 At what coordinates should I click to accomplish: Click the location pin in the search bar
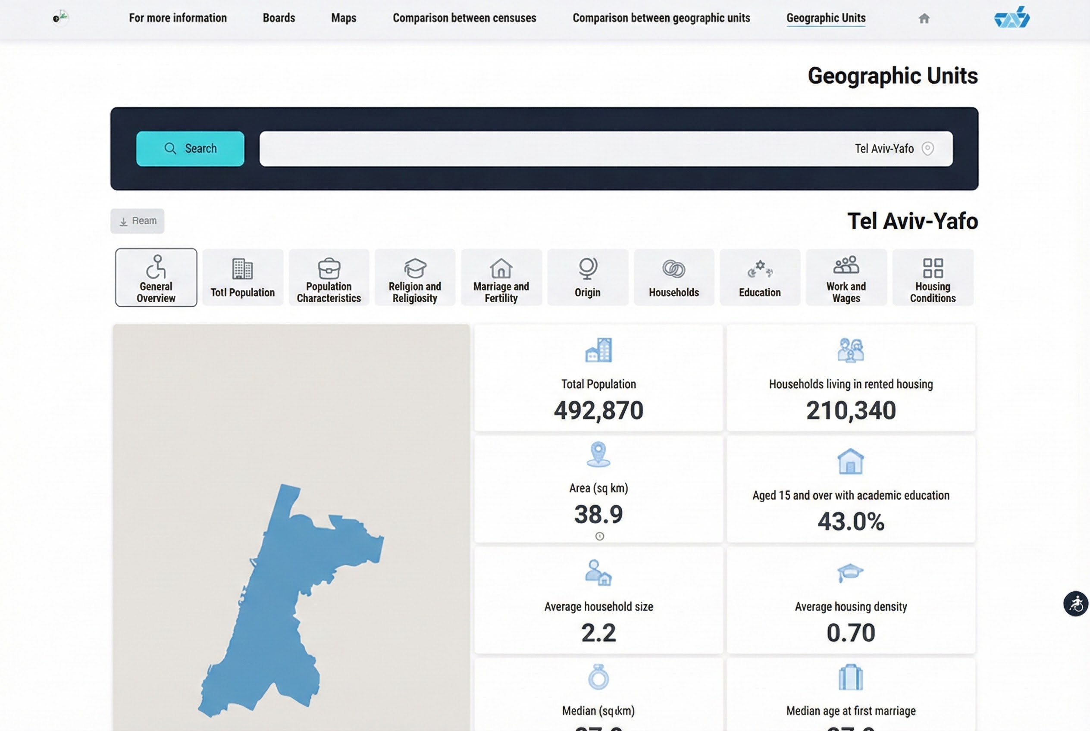928,148
